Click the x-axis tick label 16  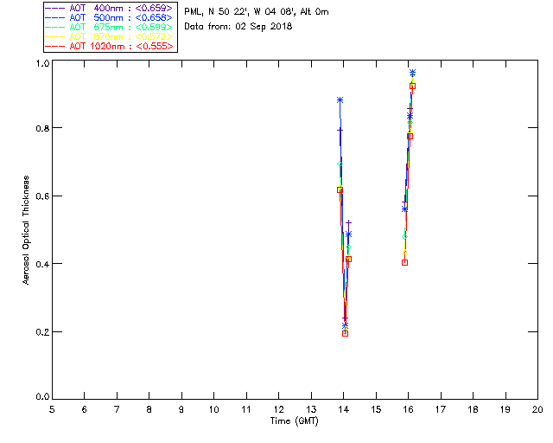(x=409, y=409)
